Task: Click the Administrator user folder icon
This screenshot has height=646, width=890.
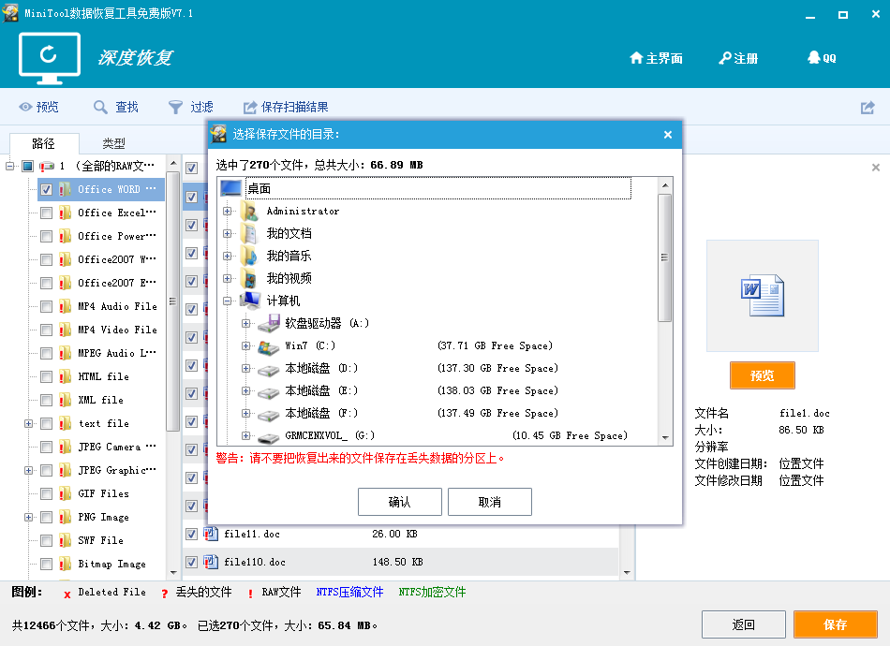Action: [249, 211]
